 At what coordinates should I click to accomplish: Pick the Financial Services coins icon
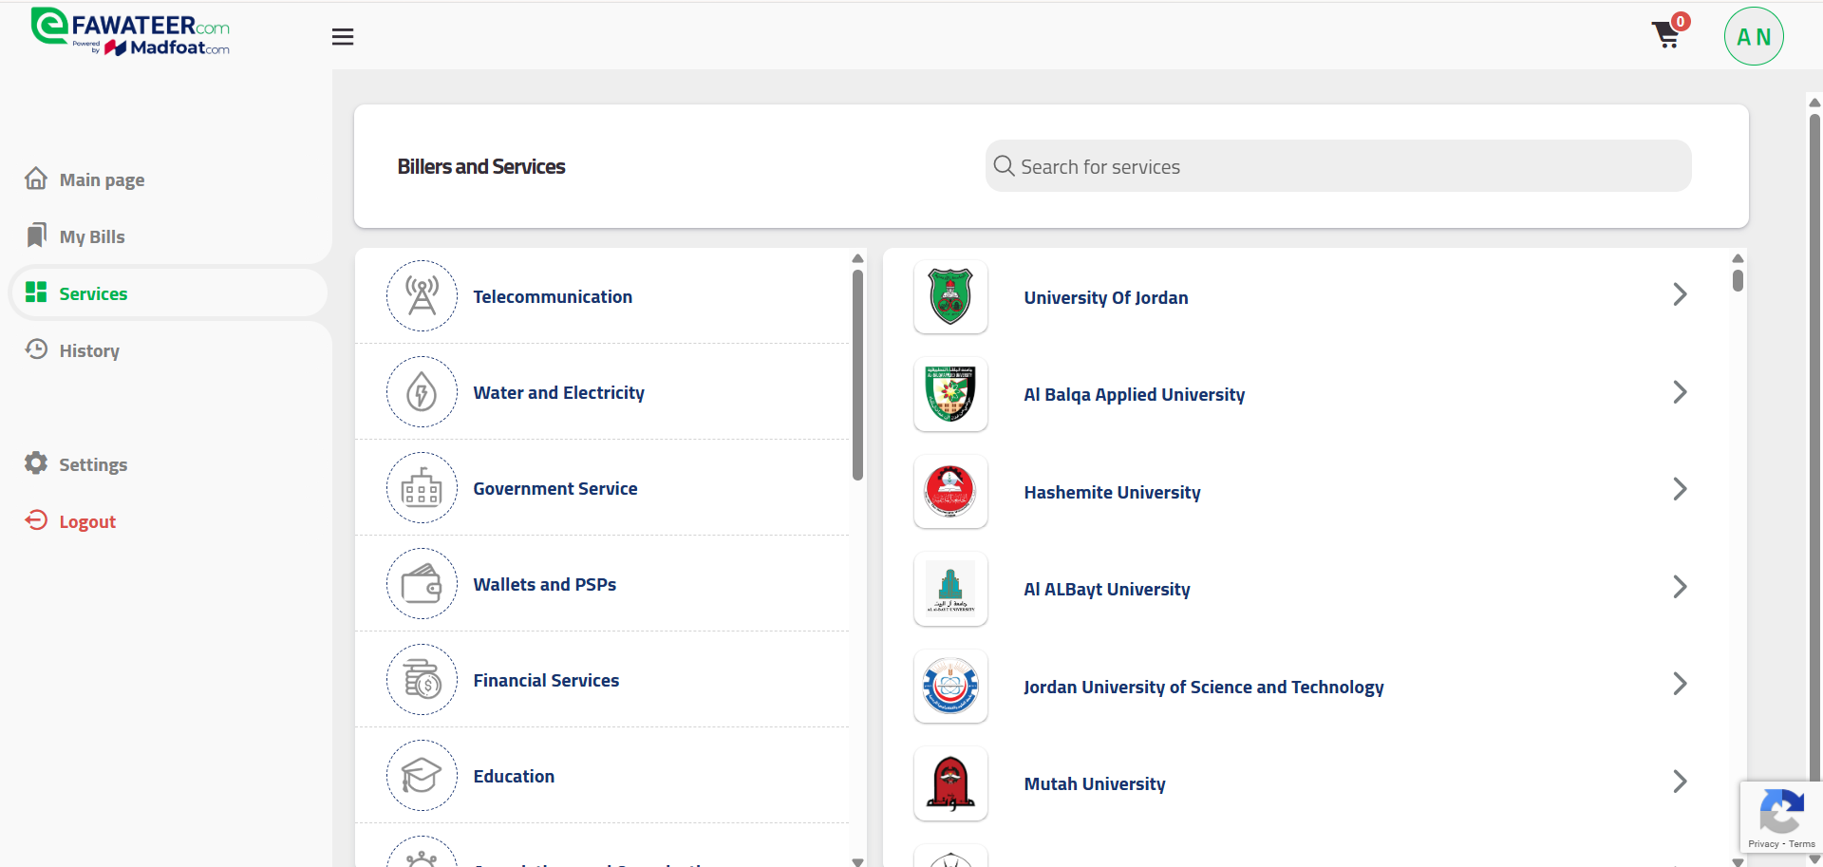422,680
